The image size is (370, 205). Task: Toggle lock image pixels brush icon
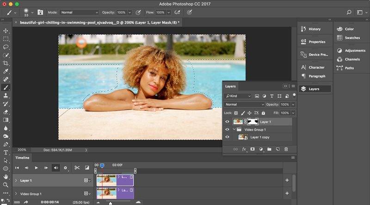[243, 113]
